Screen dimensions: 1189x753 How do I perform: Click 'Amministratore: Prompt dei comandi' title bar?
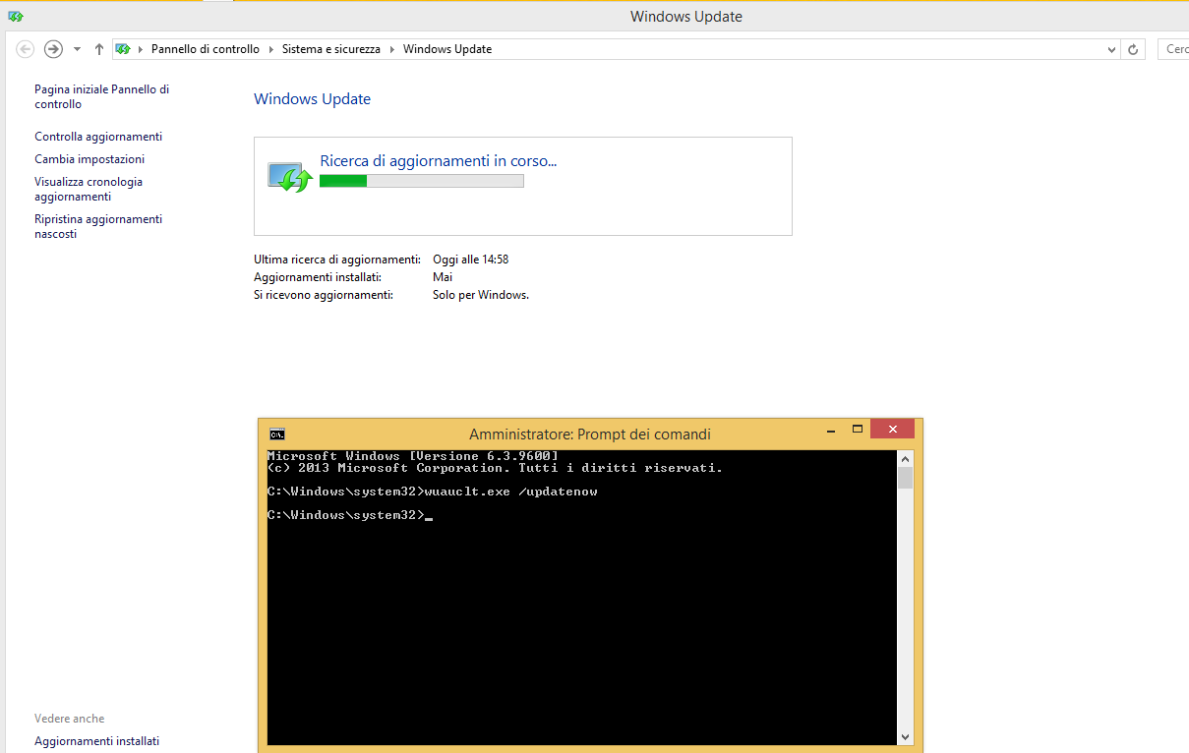click(590, 434)
